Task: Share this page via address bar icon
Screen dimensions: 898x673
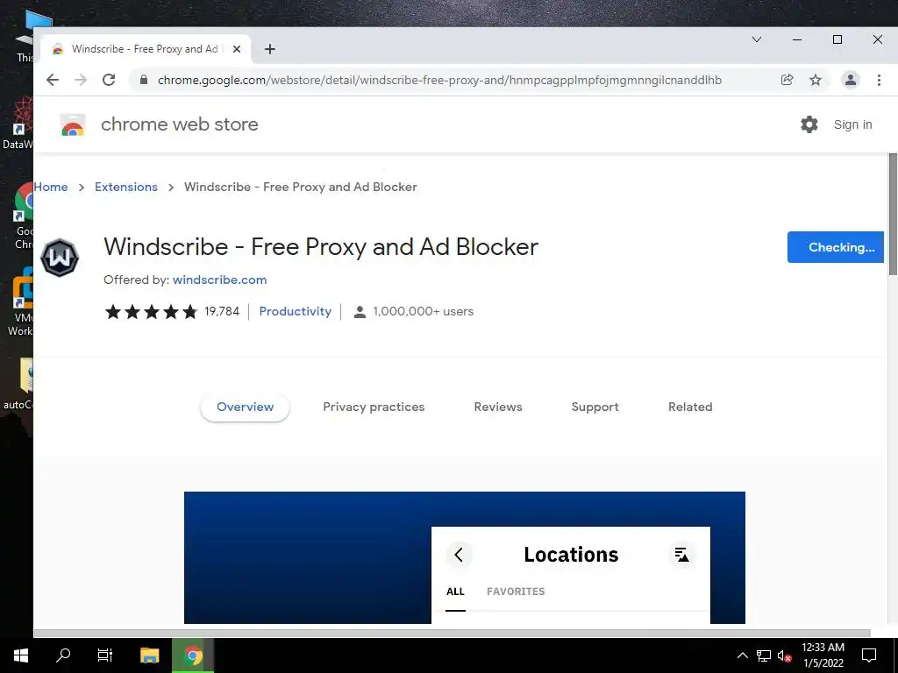Action: 788,80
